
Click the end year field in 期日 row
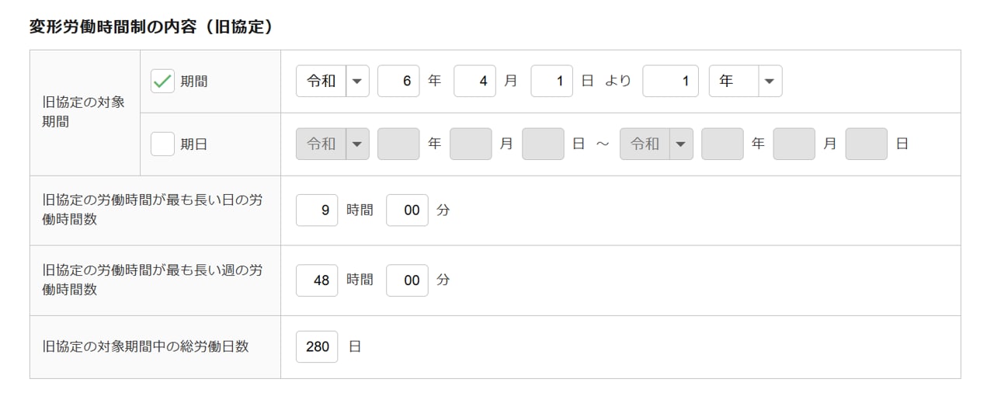point(722,144)
